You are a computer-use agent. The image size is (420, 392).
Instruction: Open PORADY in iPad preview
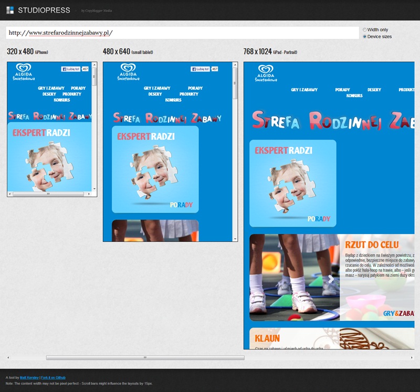pyautogui.click(x=343, y=90)
